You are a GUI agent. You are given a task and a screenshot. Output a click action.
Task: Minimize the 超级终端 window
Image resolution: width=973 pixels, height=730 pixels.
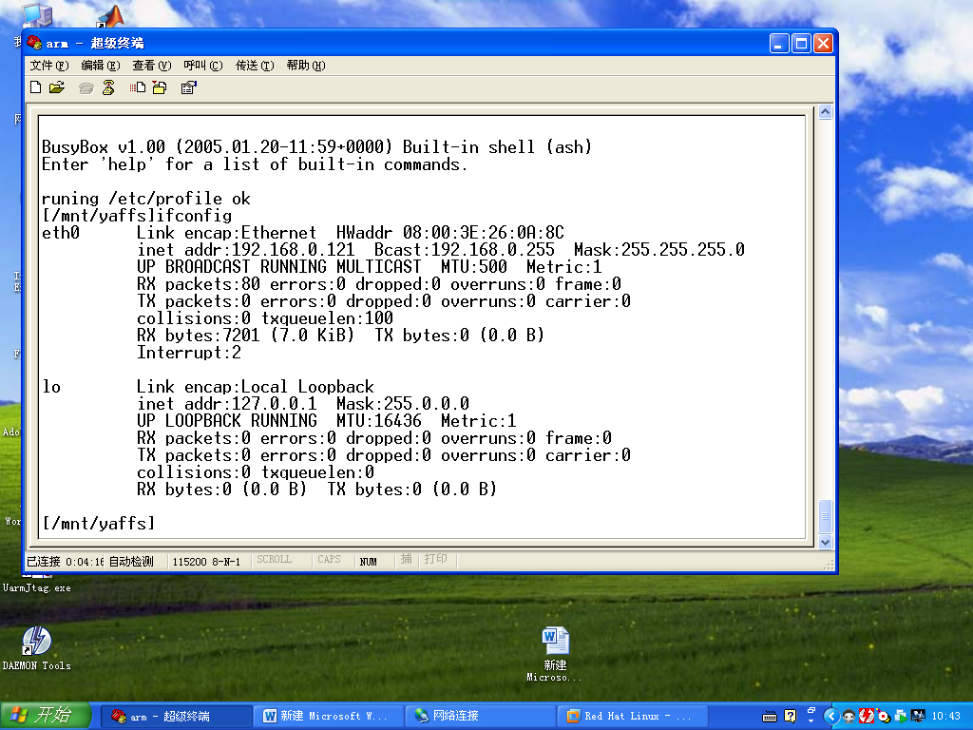tap(779, 44)
